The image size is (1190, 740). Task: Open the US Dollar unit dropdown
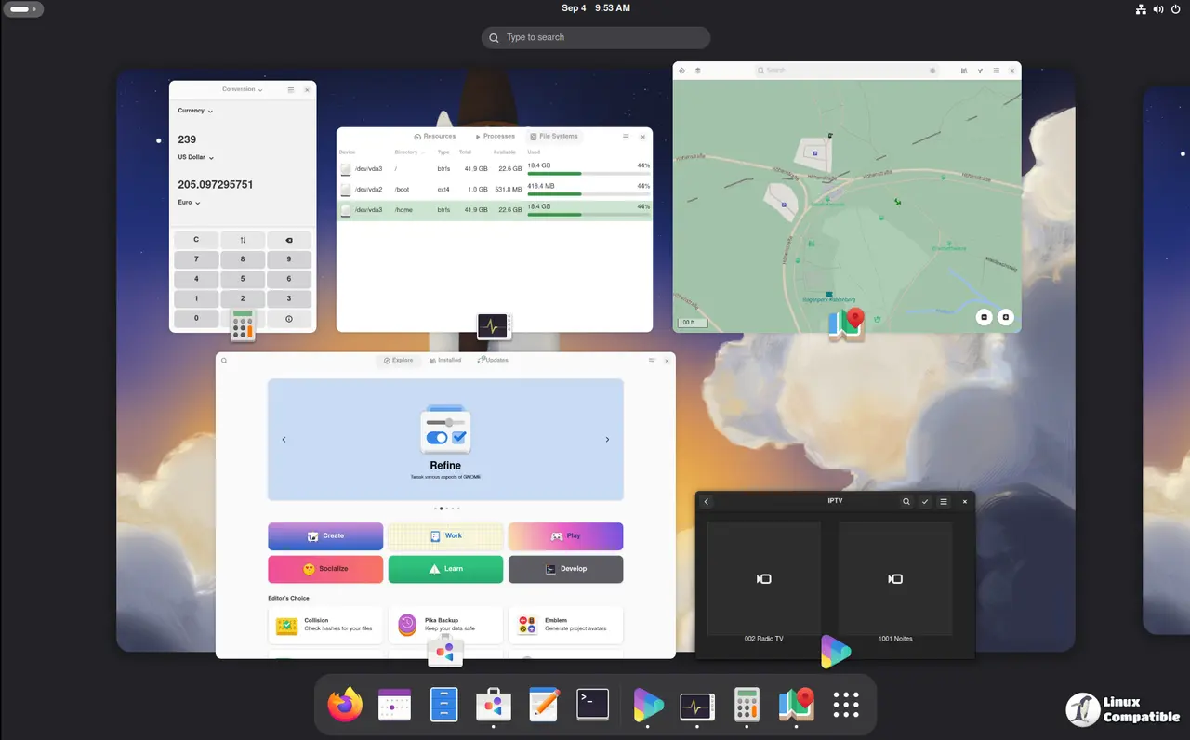196,158
